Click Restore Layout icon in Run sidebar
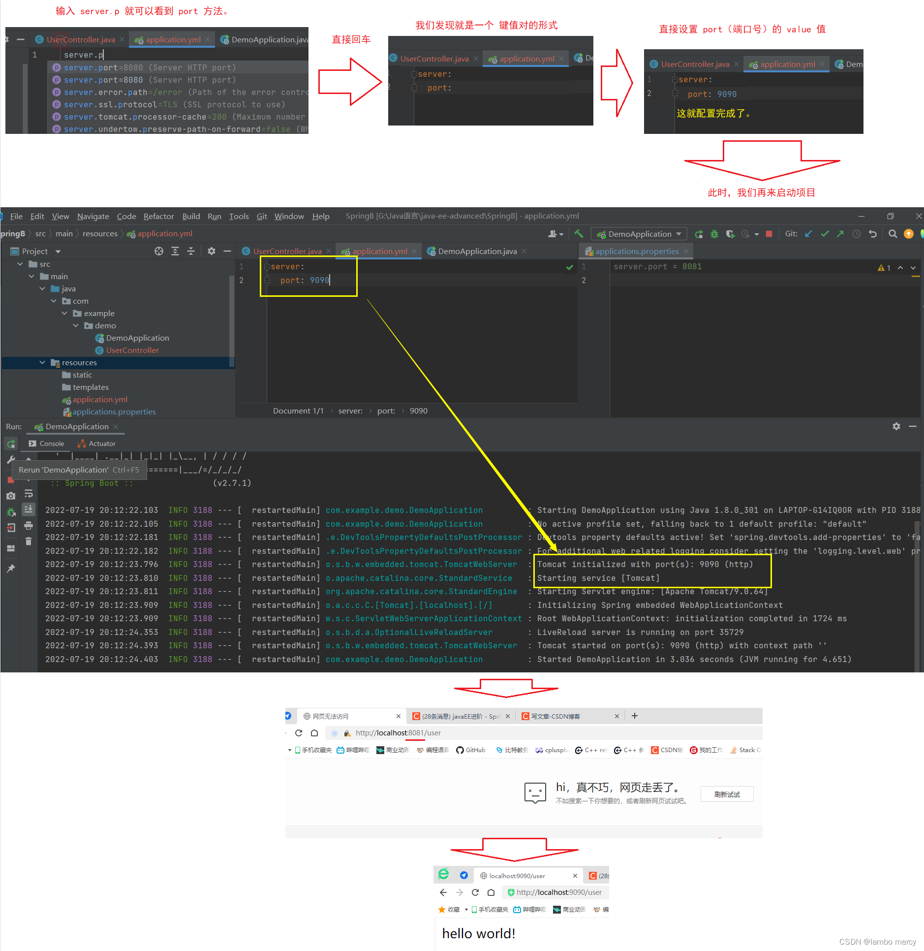This screenshot has width=924, height=951. click(x=11, y=548)
